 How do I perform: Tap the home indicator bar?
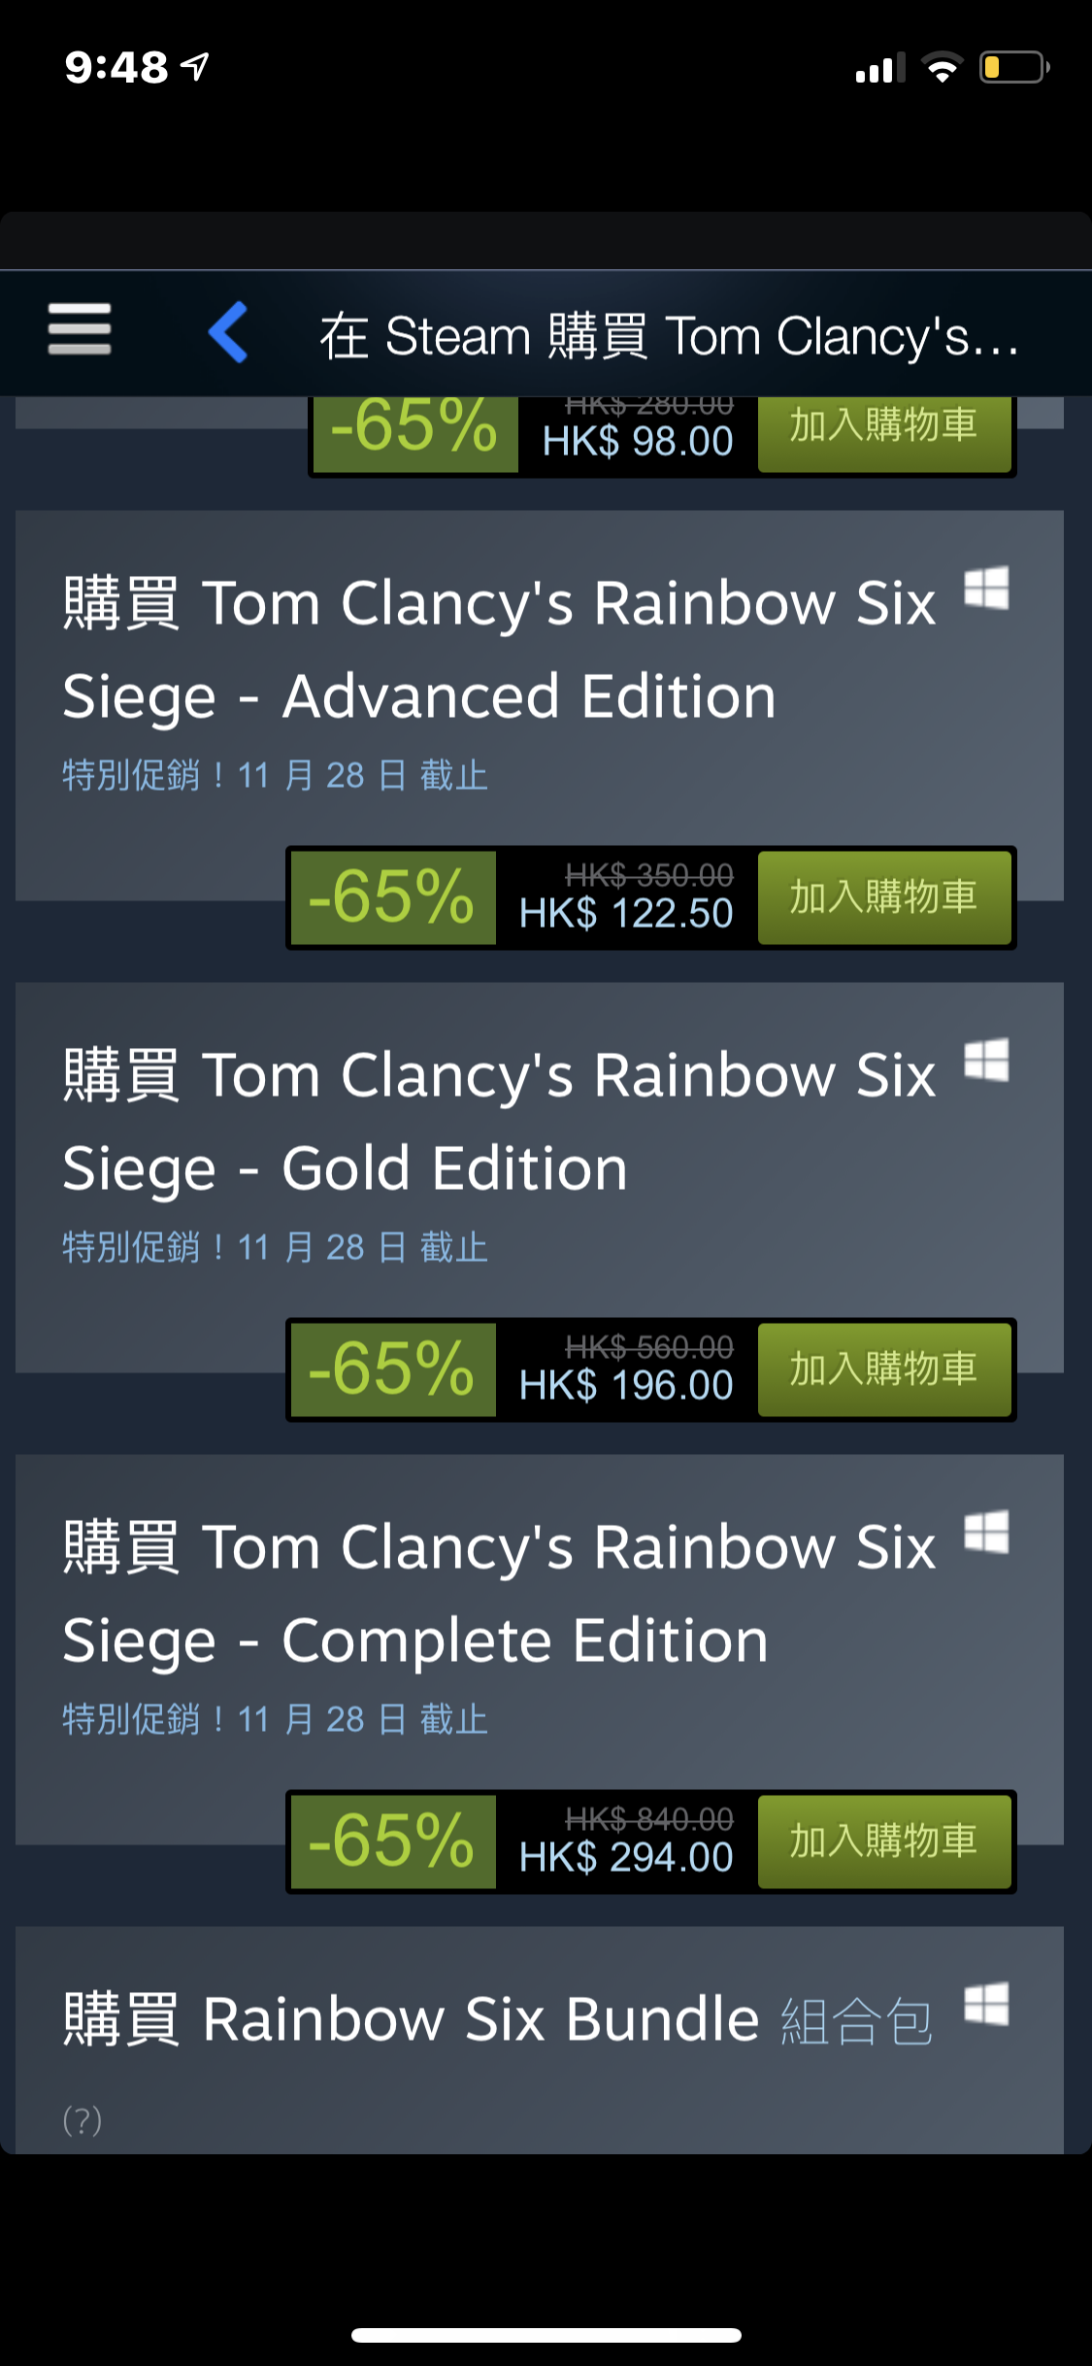pos(546,2335)
